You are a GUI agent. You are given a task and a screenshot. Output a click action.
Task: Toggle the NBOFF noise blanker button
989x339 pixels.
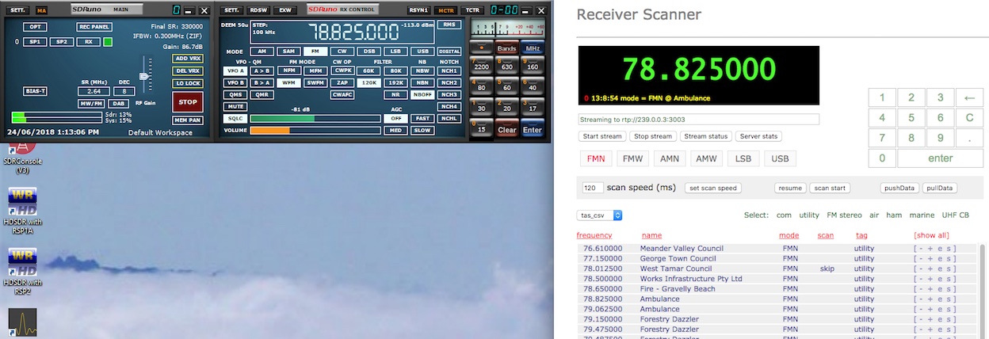[x=422, y=94]
